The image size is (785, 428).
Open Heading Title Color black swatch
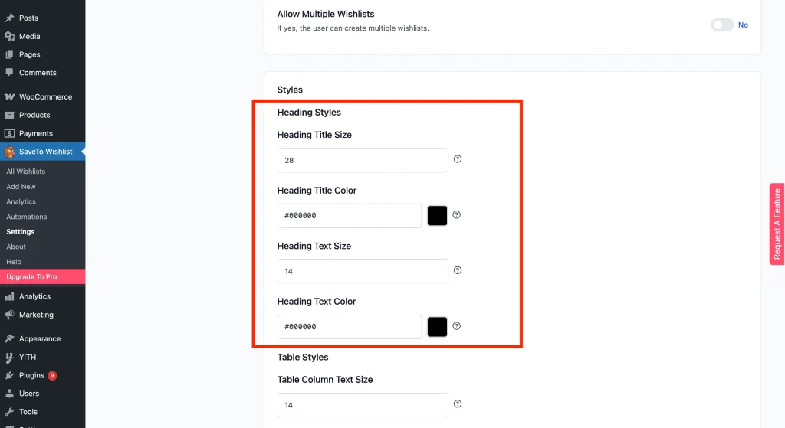point(437,216)
